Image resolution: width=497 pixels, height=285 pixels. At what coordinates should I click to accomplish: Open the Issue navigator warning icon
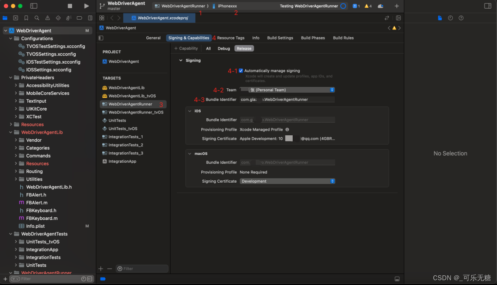click(47, 18)
